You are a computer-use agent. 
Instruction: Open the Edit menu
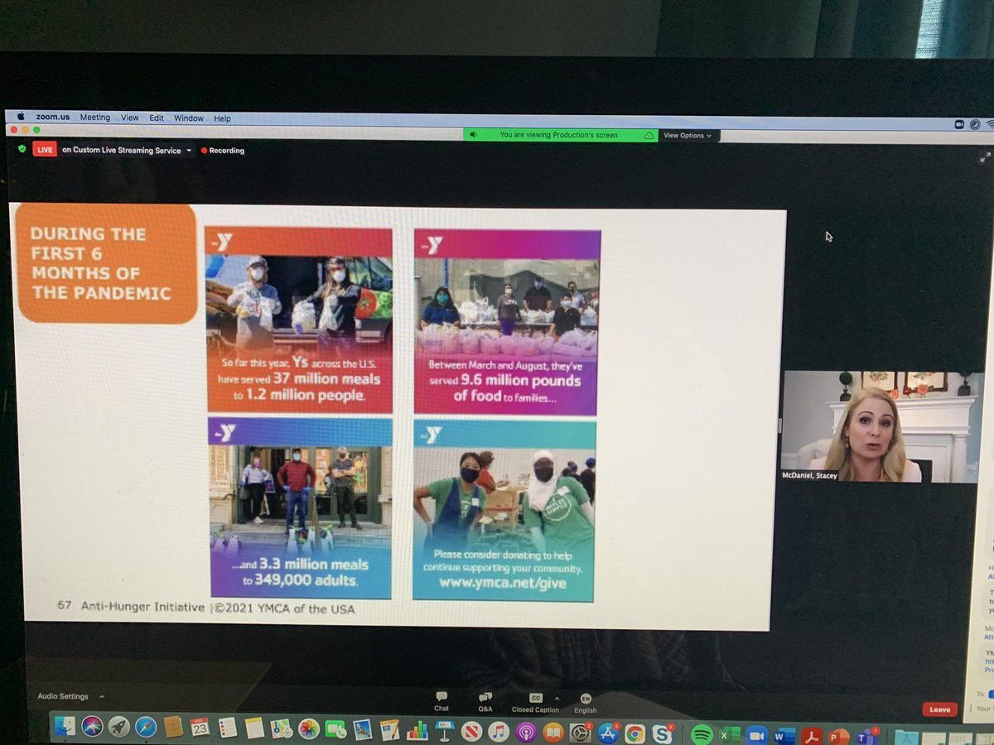[157, 118]
